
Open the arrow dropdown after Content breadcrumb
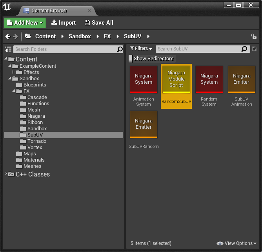[62, 36]
